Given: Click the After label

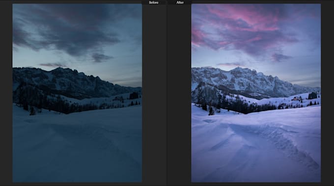Looking at the screenshot, I should pyautogui.click(x=180, y=2).
